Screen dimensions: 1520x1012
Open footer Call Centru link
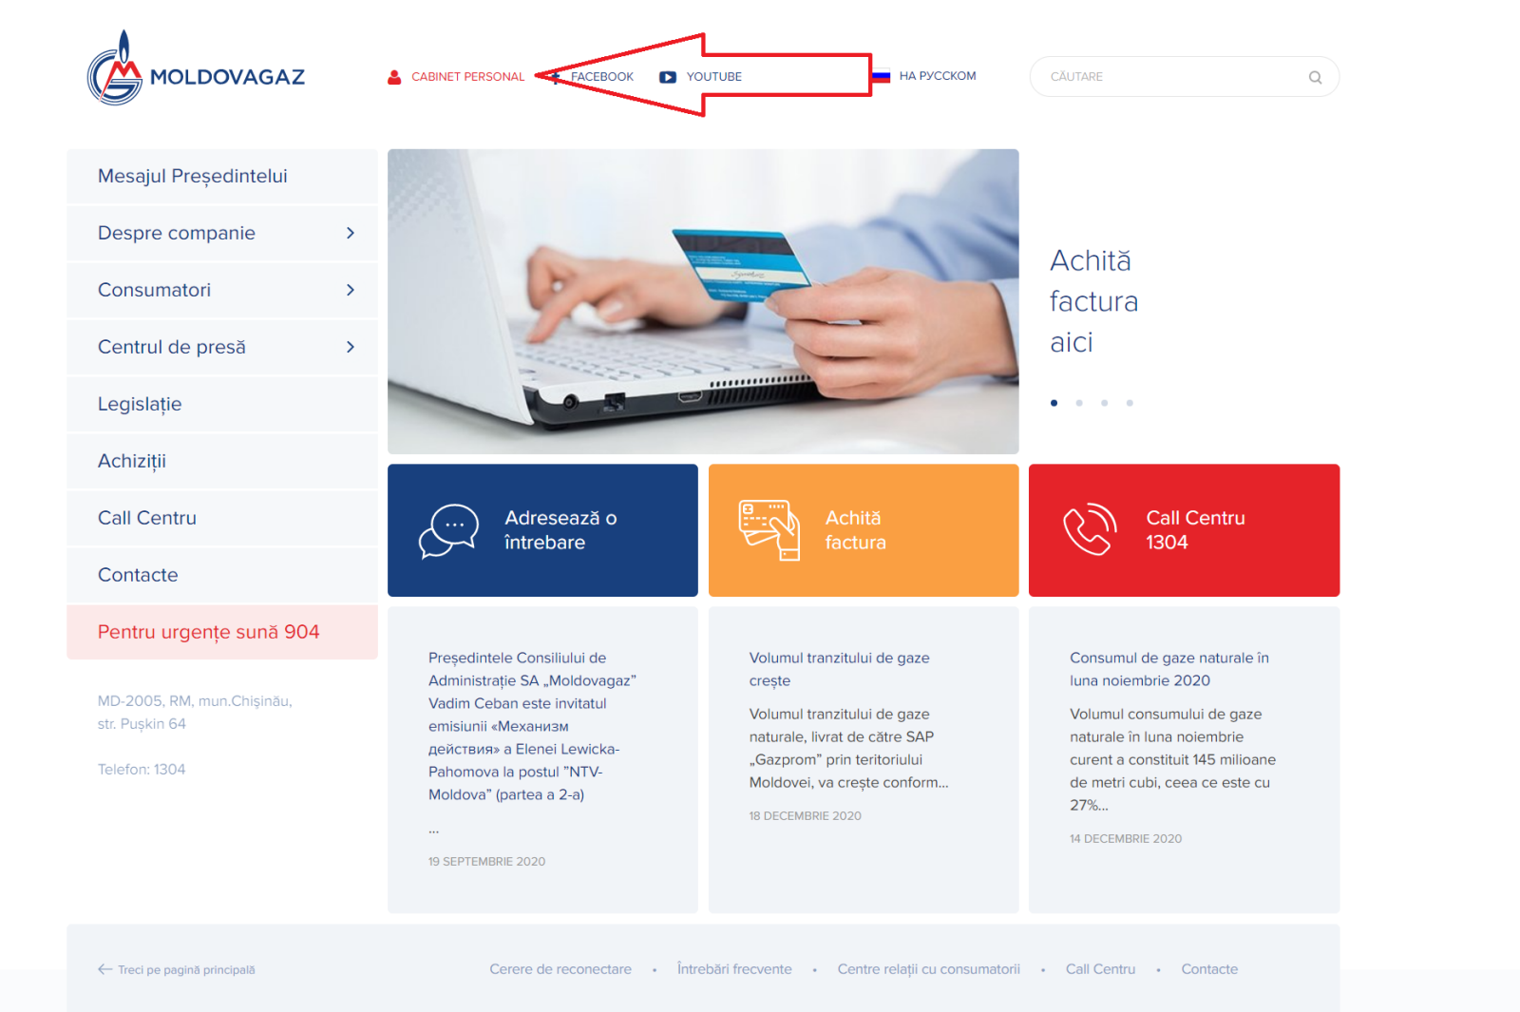pyautogui.click(x=1100, y=969)
